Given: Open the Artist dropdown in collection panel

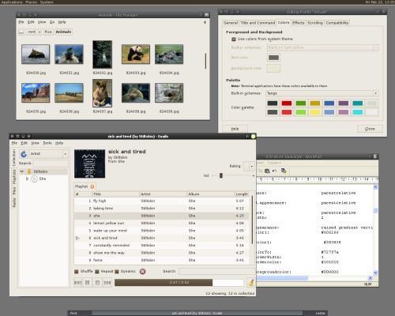Looking at the screenshot, I should coord(49,154).
